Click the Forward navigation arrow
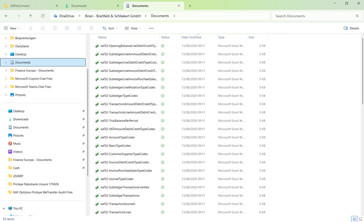The height and width of the screenshot is (222, 364). pos(18,16)
